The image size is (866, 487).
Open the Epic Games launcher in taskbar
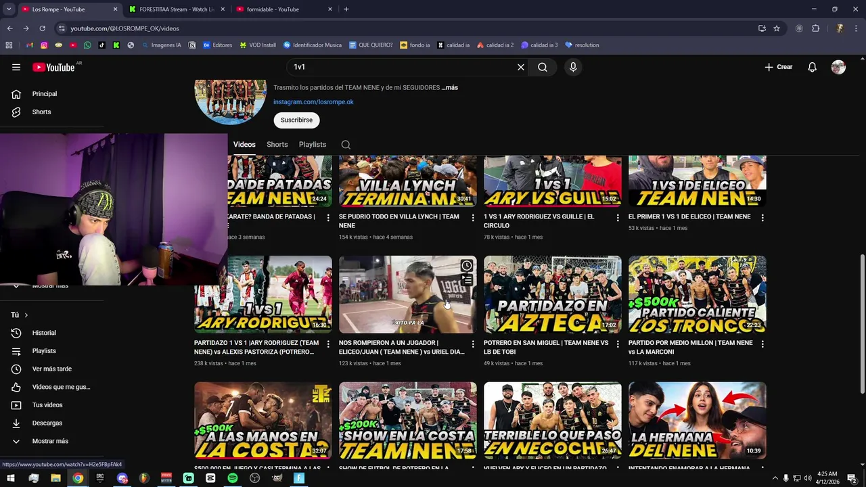[x=100, y=478]
